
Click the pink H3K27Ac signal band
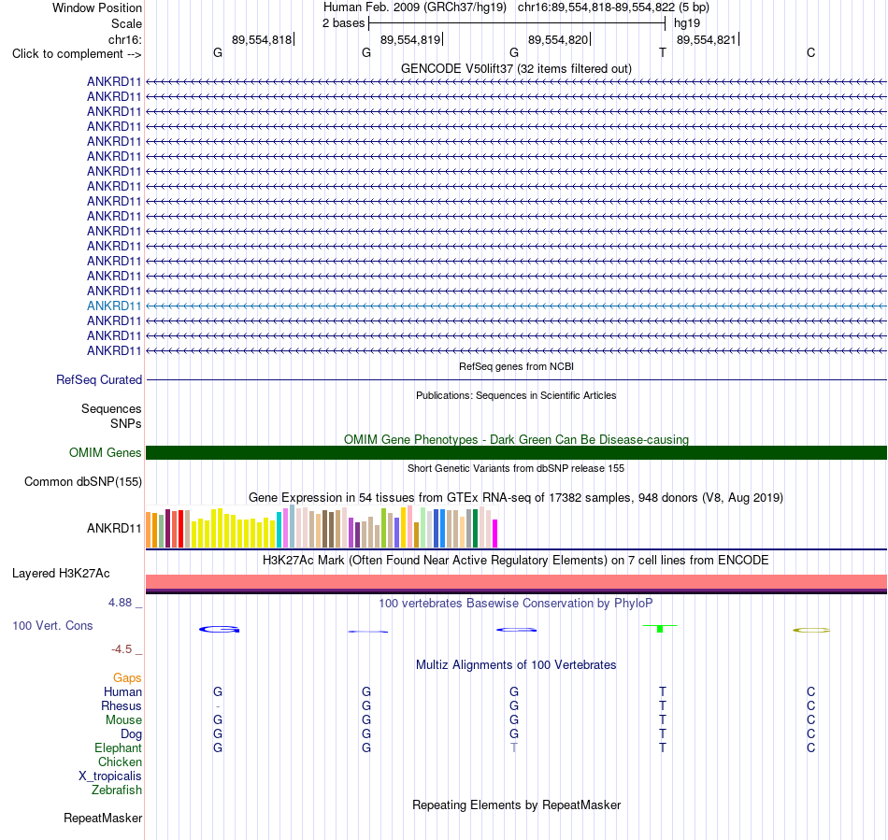(516, 582)
